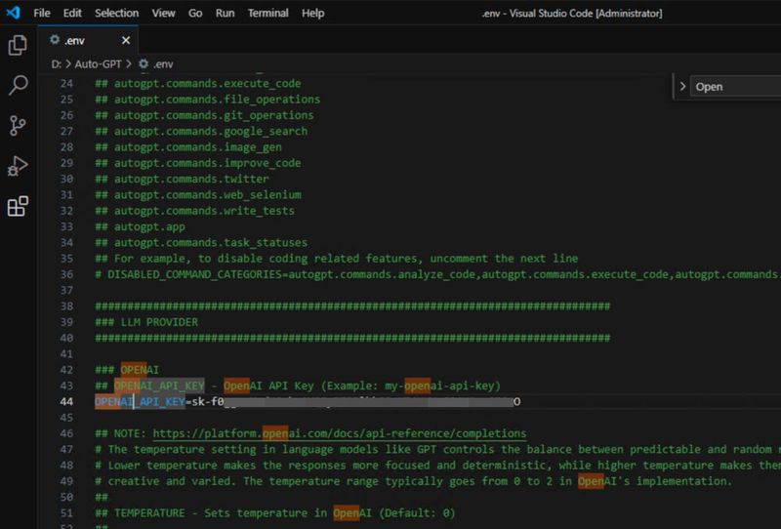Open the Run menu
Image resolution: width=781 pixels, height=529 pixels.
pos(226,13)
